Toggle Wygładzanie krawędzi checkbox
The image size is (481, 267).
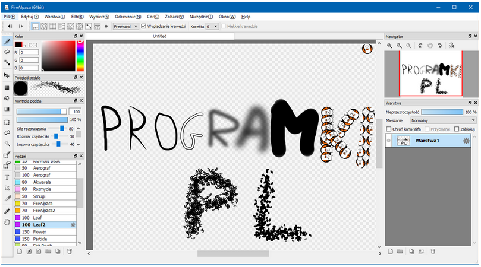click(x=143, y=26)
